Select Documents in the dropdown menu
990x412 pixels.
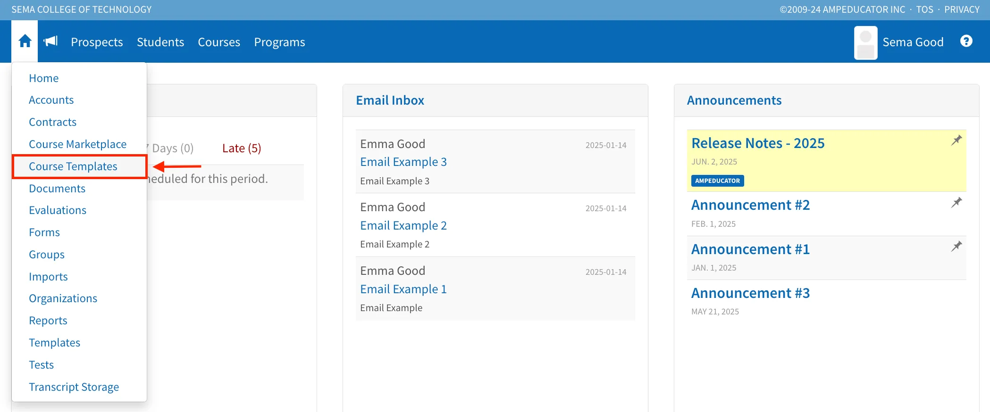[57, 189]
